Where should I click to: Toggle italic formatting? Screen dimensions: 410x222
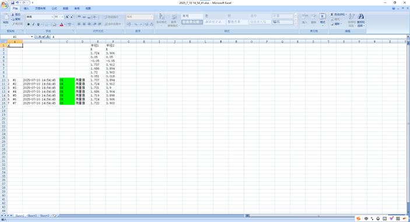coord(33,24)
